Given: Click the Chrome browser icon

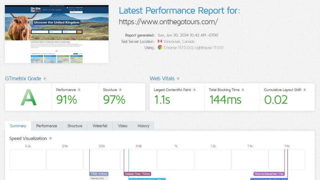Looking at the screenshot, I should (x=160, y=48).
